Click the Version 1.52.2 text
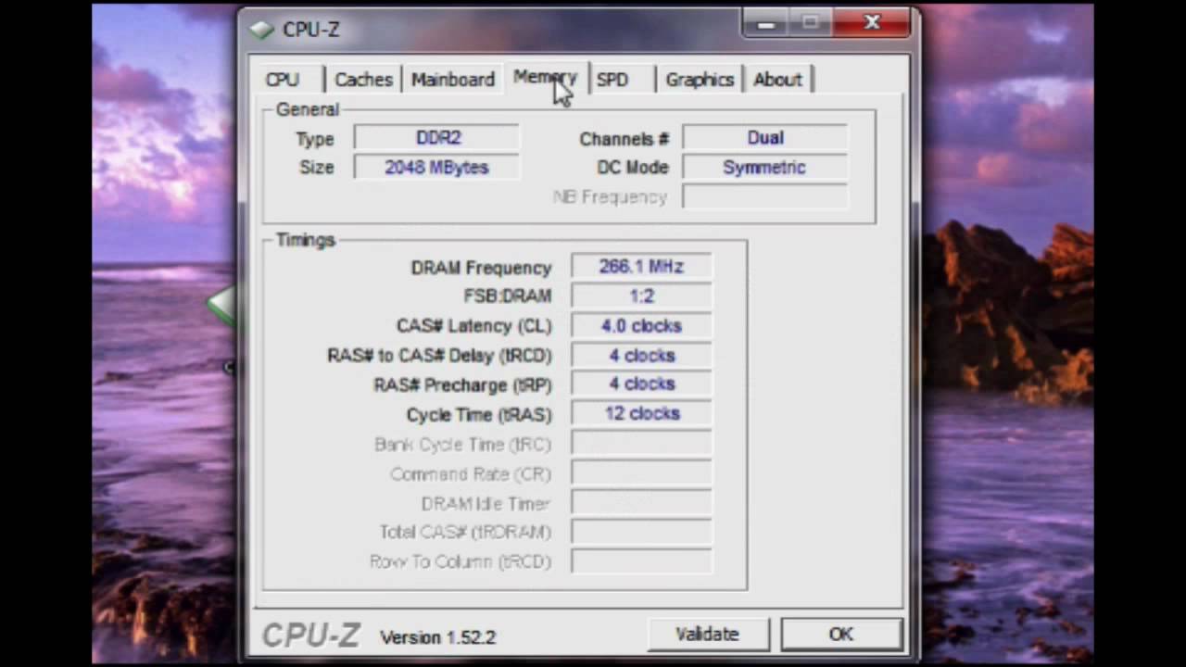 [438, 637]
